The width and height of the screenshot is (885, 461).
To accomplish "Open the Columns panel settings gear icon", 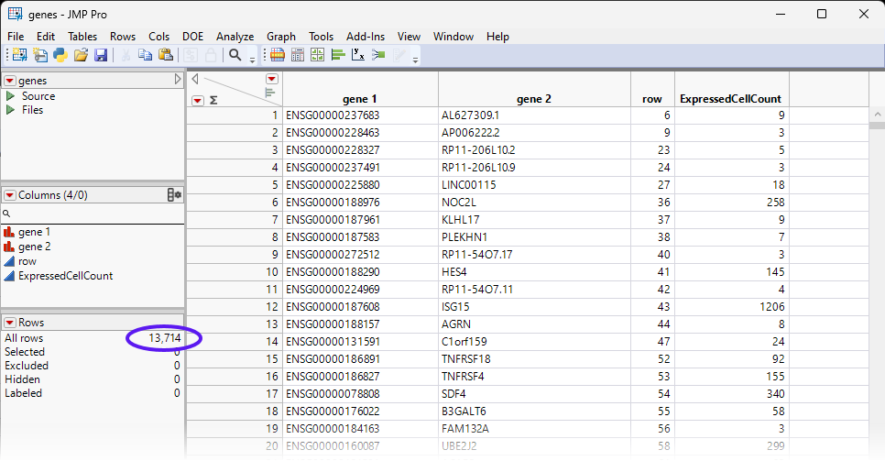I will point(174,195).
